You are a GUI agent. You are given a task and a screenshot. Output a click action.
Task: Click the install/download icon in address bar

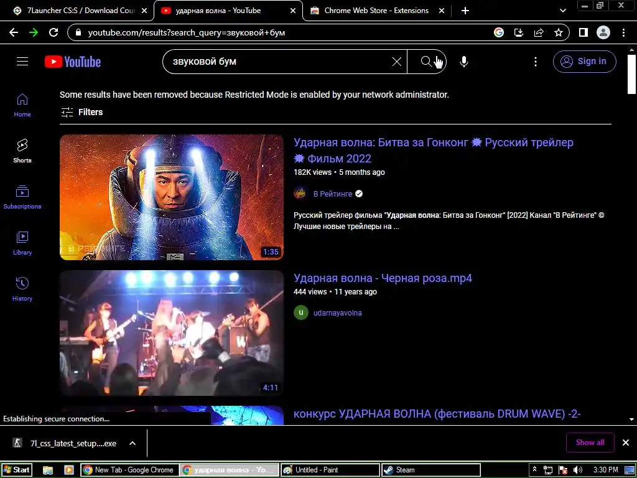click(x=519, y=32)
